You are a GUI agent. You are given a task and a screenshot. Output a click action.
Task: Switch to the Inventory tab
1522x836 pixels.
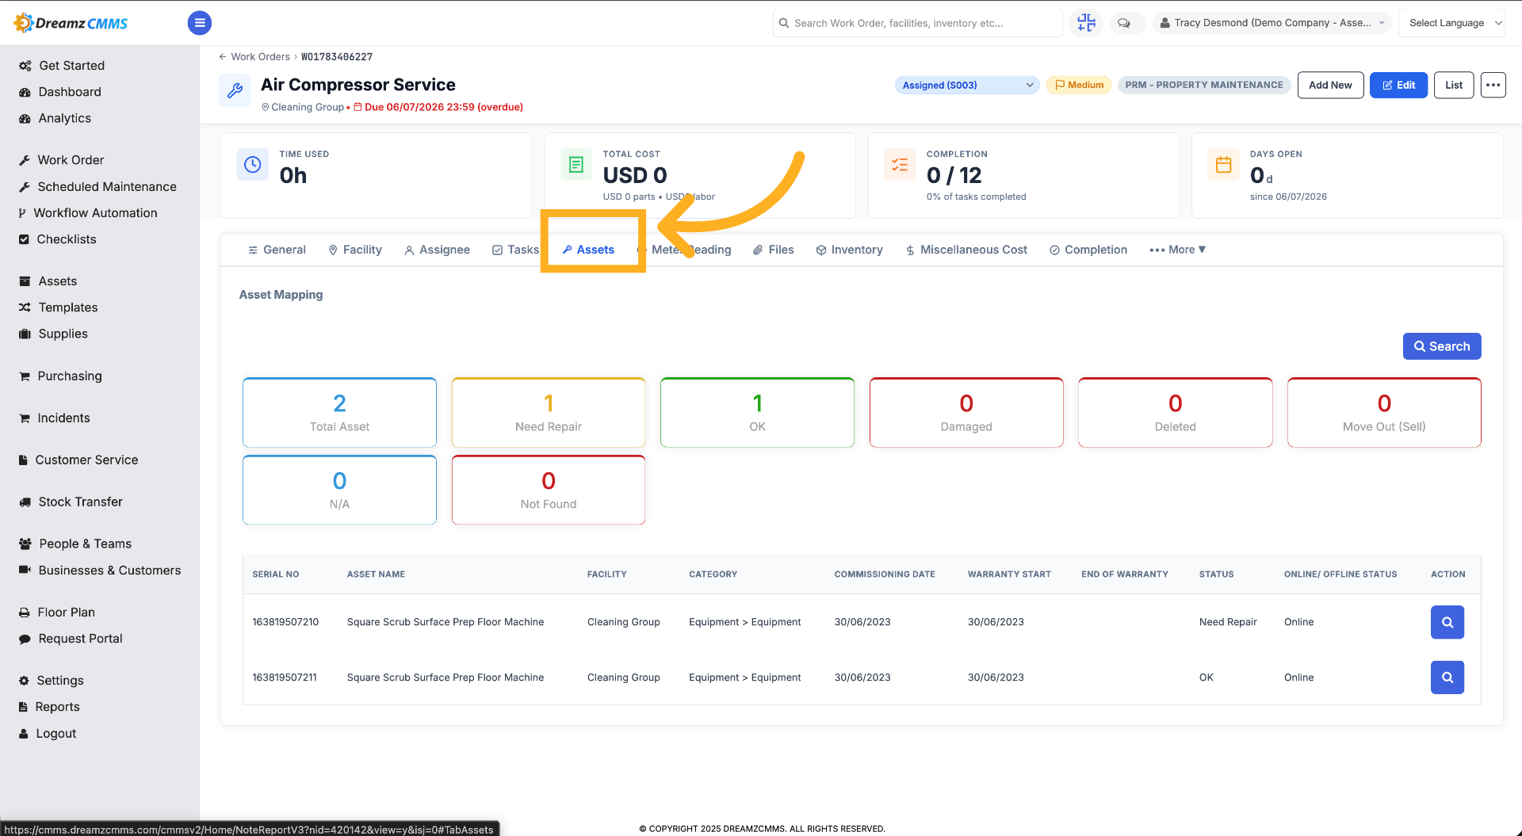pyautogui.click(x=849, y=250)
